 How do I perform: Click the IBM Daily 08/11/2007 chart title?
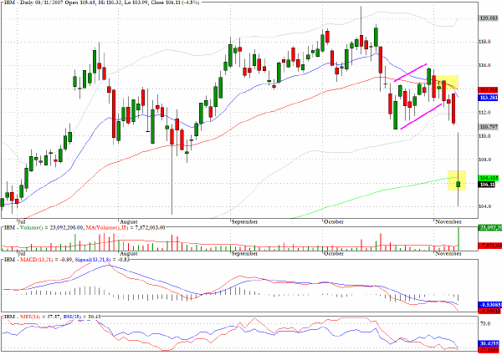[x=101, y=3]
